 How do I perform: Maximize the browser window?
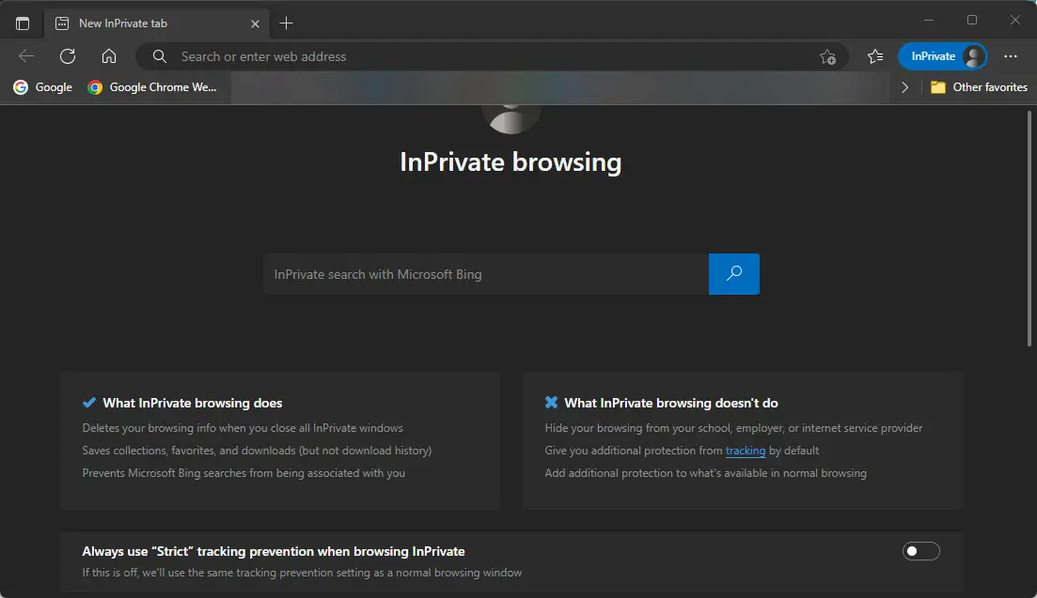point(971,21)
